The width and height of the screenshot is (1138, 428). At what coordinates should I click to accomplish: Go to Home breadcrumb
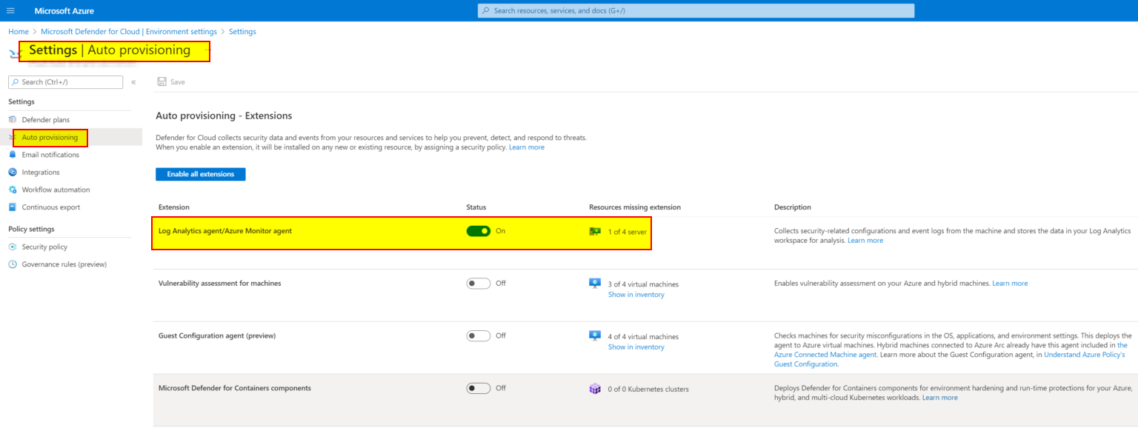coord(19,32)
